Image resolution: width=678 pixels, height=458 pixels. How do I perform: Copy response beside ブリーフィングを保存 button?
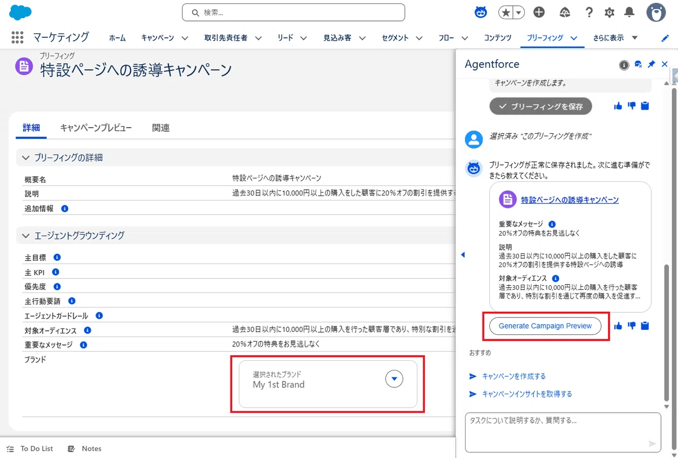[x=645, y=106]
